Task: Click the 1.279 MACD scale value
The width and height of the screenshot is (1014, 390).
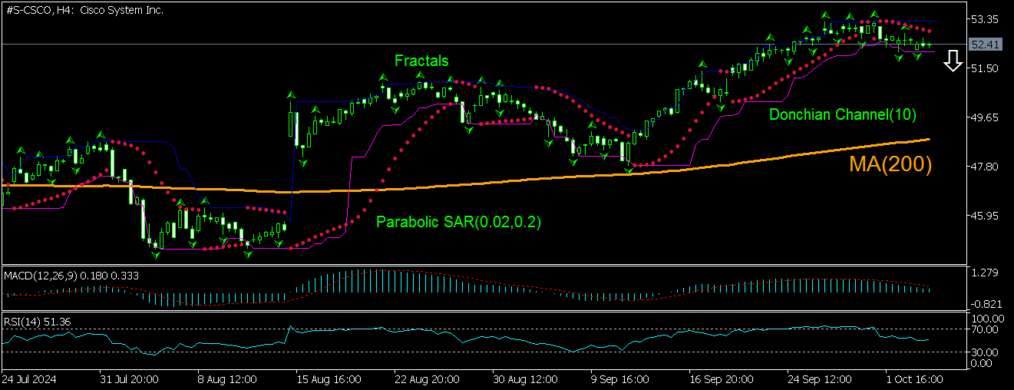Action: [x=985, y=273]
